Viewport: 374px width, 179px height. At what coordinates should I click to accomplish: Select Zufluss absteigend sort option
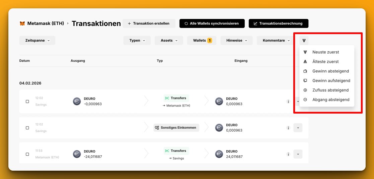pos(327,90)
